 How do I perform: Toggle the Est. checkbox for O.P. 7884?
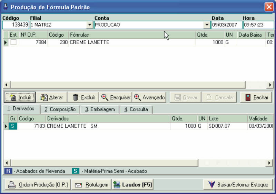point(13,42)
